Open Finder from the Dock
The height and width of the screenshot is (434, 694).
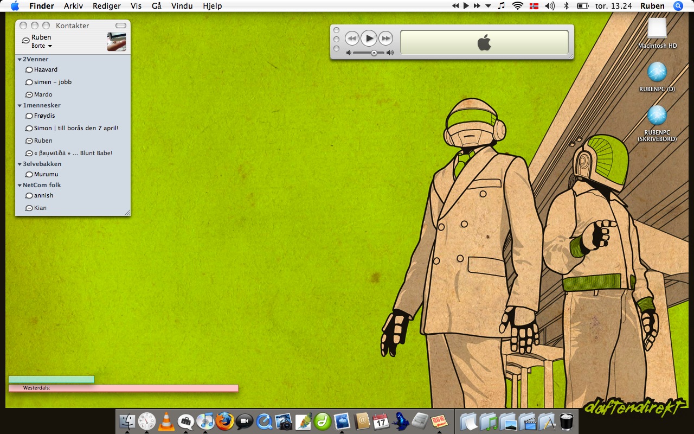127,421
